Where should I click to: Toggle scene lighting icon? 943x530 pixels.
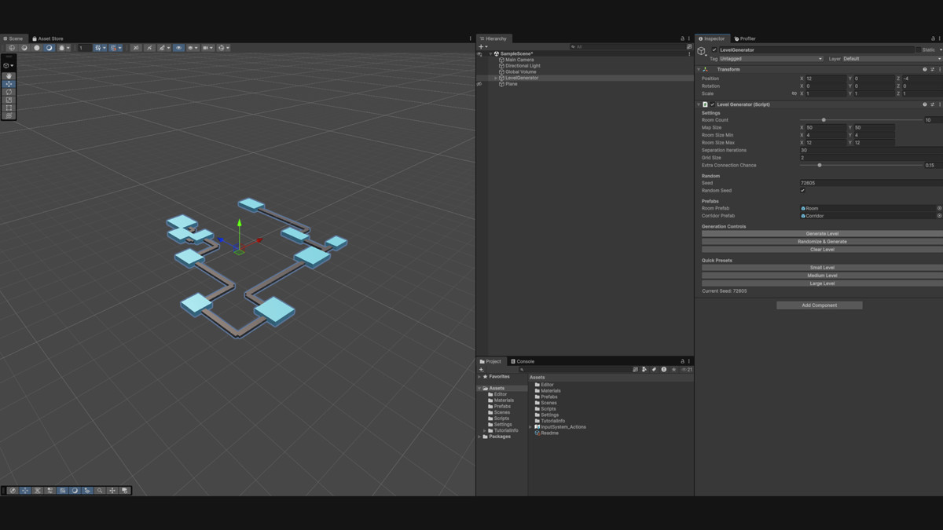point(149,48)
